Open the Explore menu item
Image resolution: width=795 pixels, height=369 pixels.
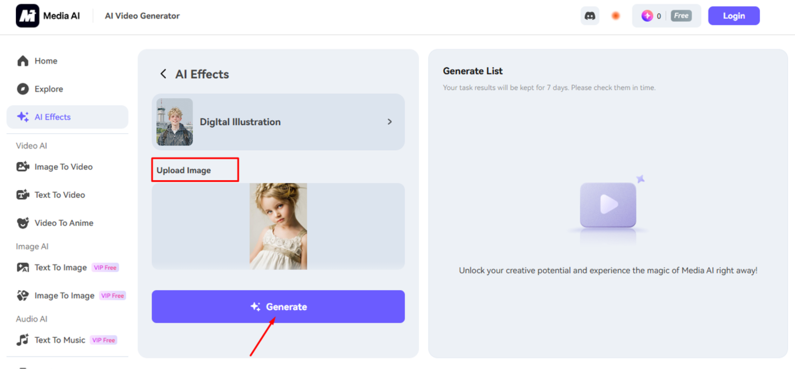click(x=49, y=89)
